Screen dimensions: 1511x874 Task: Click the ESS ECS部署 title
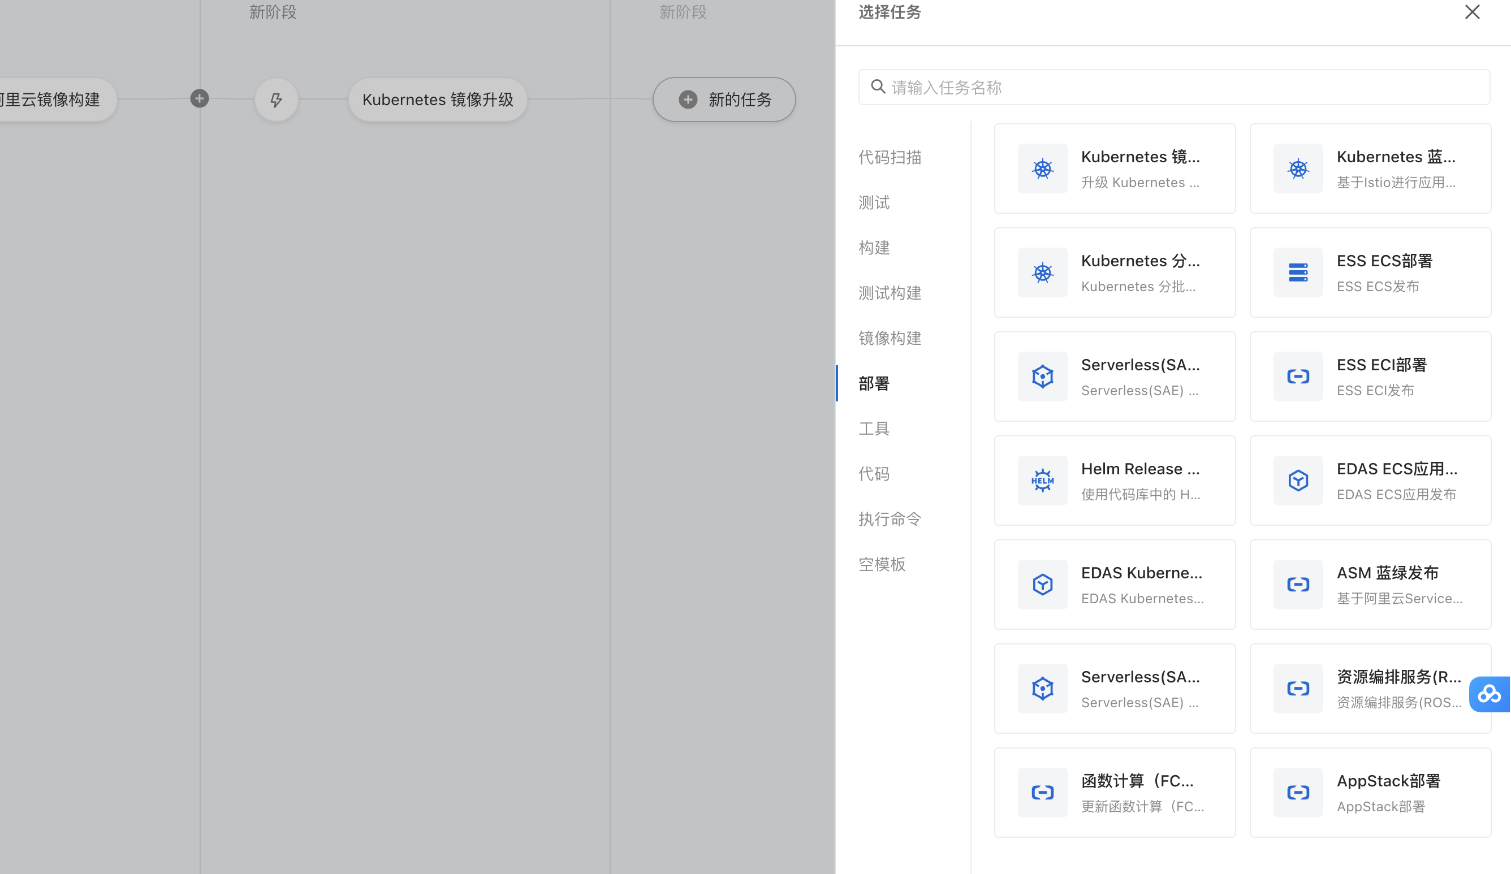coord(1384,261)
